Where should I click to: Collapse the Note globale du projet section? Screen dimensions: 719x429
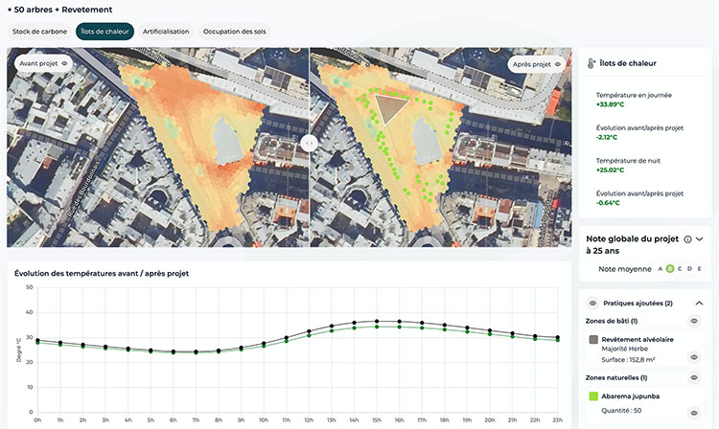tap(700, 238)
